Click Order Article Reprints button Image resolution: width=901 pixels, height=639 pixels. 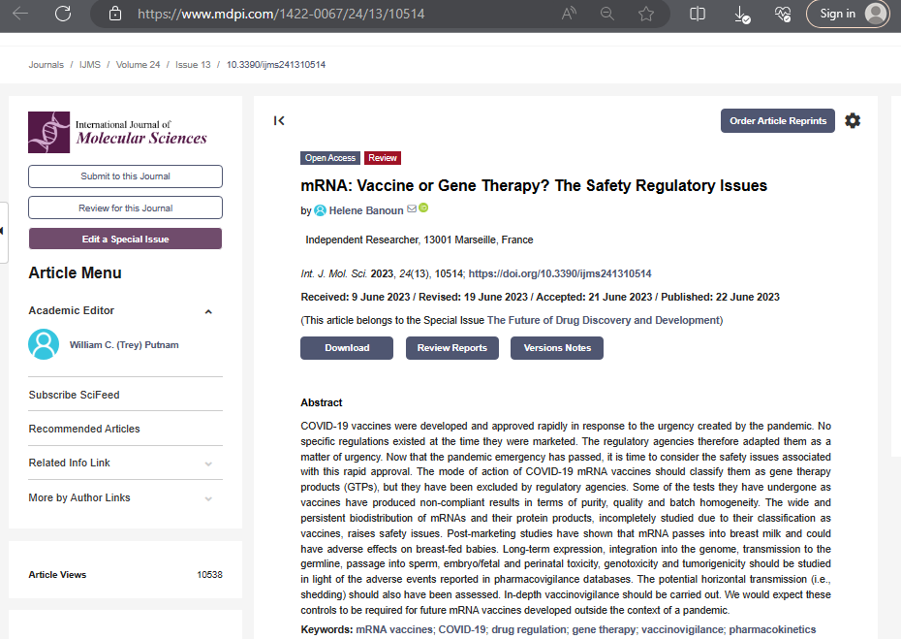[x=777, y=121]
